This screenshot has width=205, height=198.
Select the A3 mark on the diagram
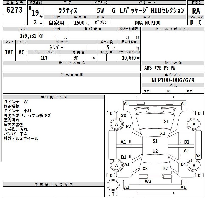198,155
